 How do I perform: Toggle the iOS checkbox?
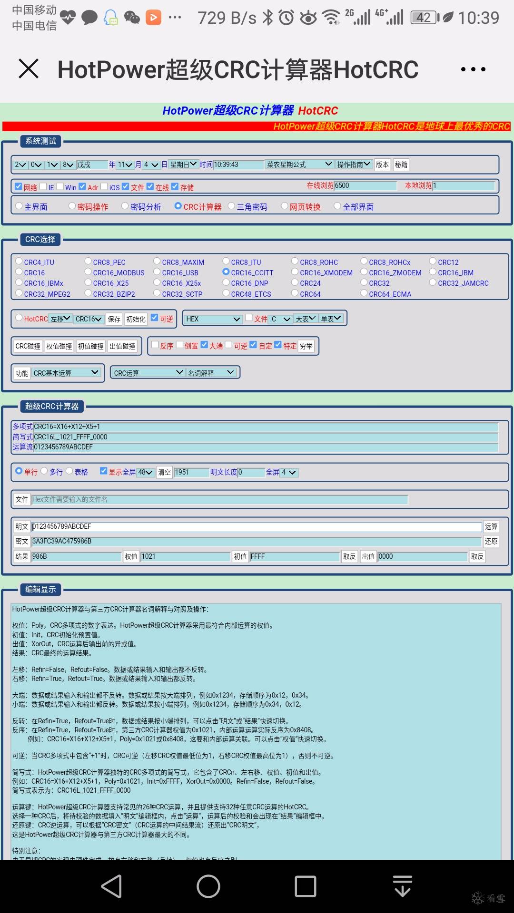(x=104, y=186)
